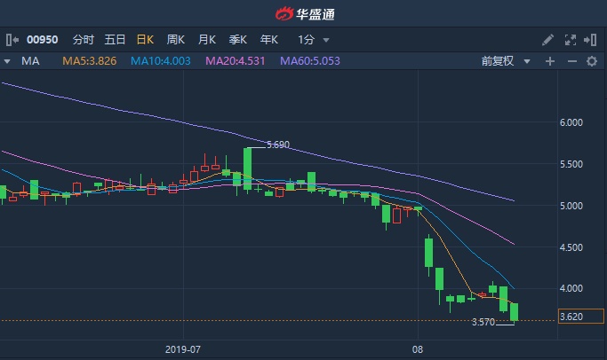Open the drawing pencil tool
The height and width of the screenshot is (360, 607).
click(547, 40)
